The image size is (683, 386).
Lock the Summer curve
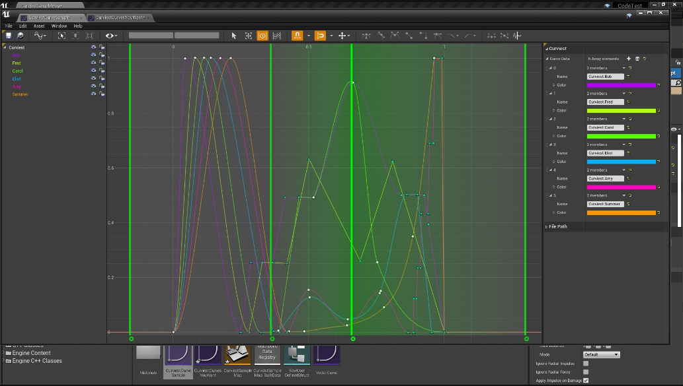coord(102,94)
